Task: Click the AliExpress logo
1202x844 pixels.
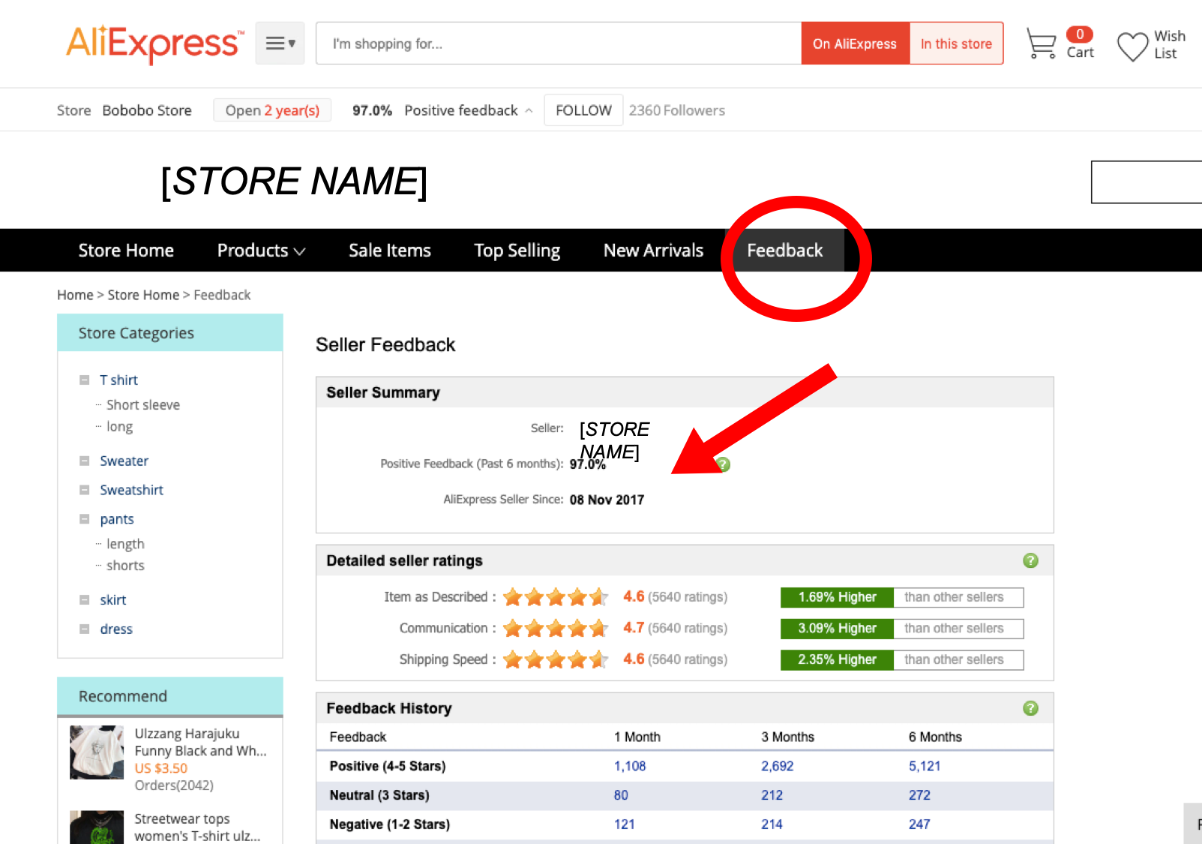Action: (154, 44)
